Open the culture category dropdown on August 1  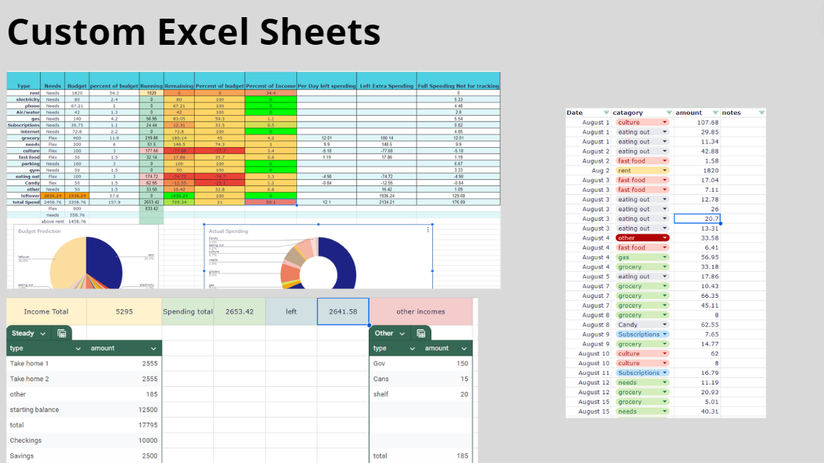[665, 122]
